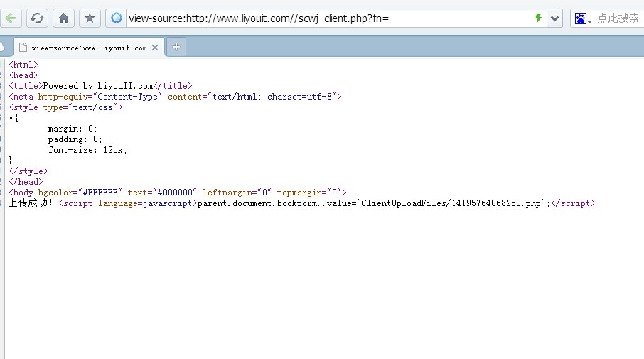Click the site icon in address bar
The height and width of the screenshot is (359, 644).
coord(117,18)
